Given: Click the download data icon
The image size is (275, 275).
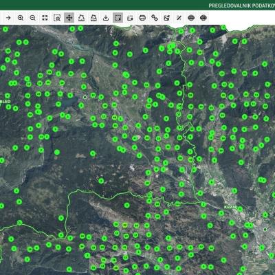Looking at the screenshot, I should click(106, 18).
